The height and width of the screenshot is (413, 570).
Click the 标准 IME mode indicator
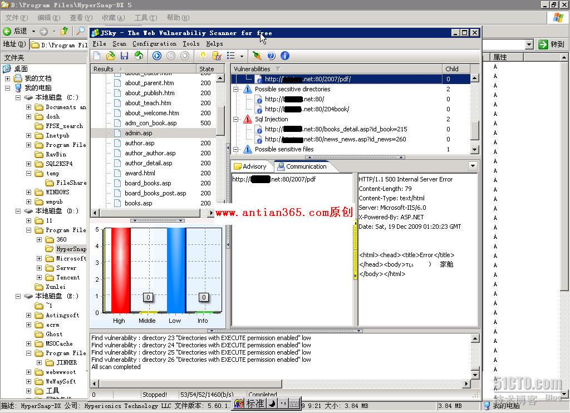pos(255,404)
